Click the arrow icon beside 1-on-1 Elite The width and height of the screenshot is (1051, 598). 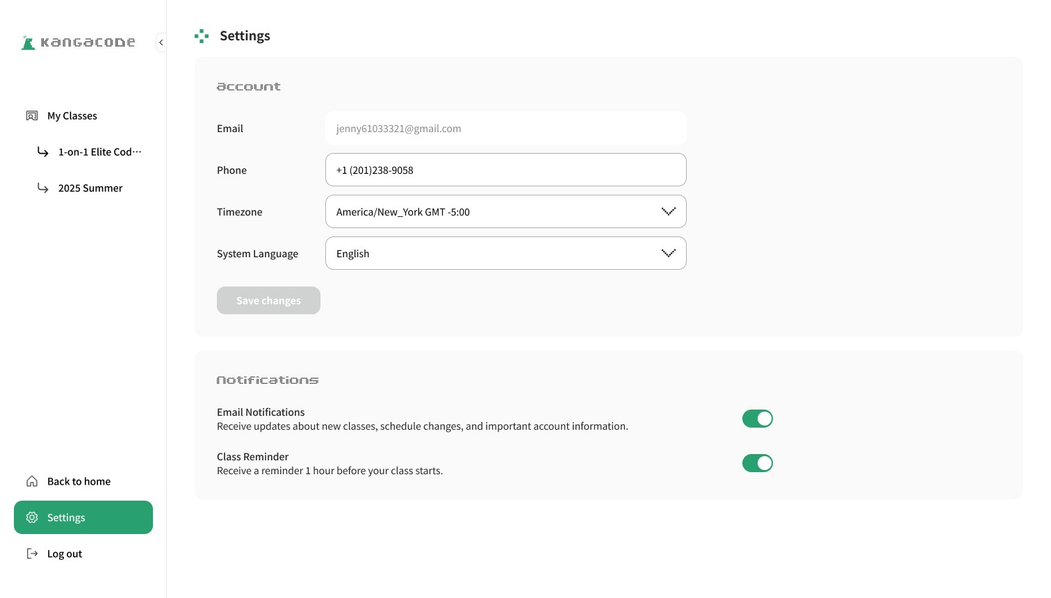43,152
